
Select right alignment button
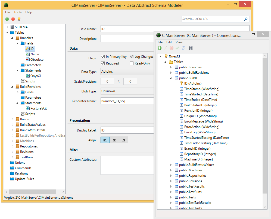[x=124, y=140]
